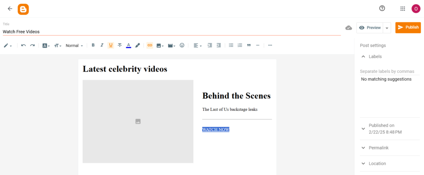The width and height of the screenshot is (424, 175).
Task: Click the help question mark icon
Action: tap(382, 9)
